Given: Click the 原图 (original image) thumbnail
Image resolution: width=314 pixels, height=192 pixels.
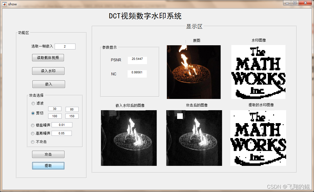Looking at the screenshot, I should coord(193,72).
